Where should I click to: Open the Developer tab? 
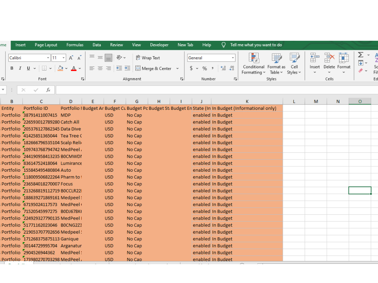160,45
